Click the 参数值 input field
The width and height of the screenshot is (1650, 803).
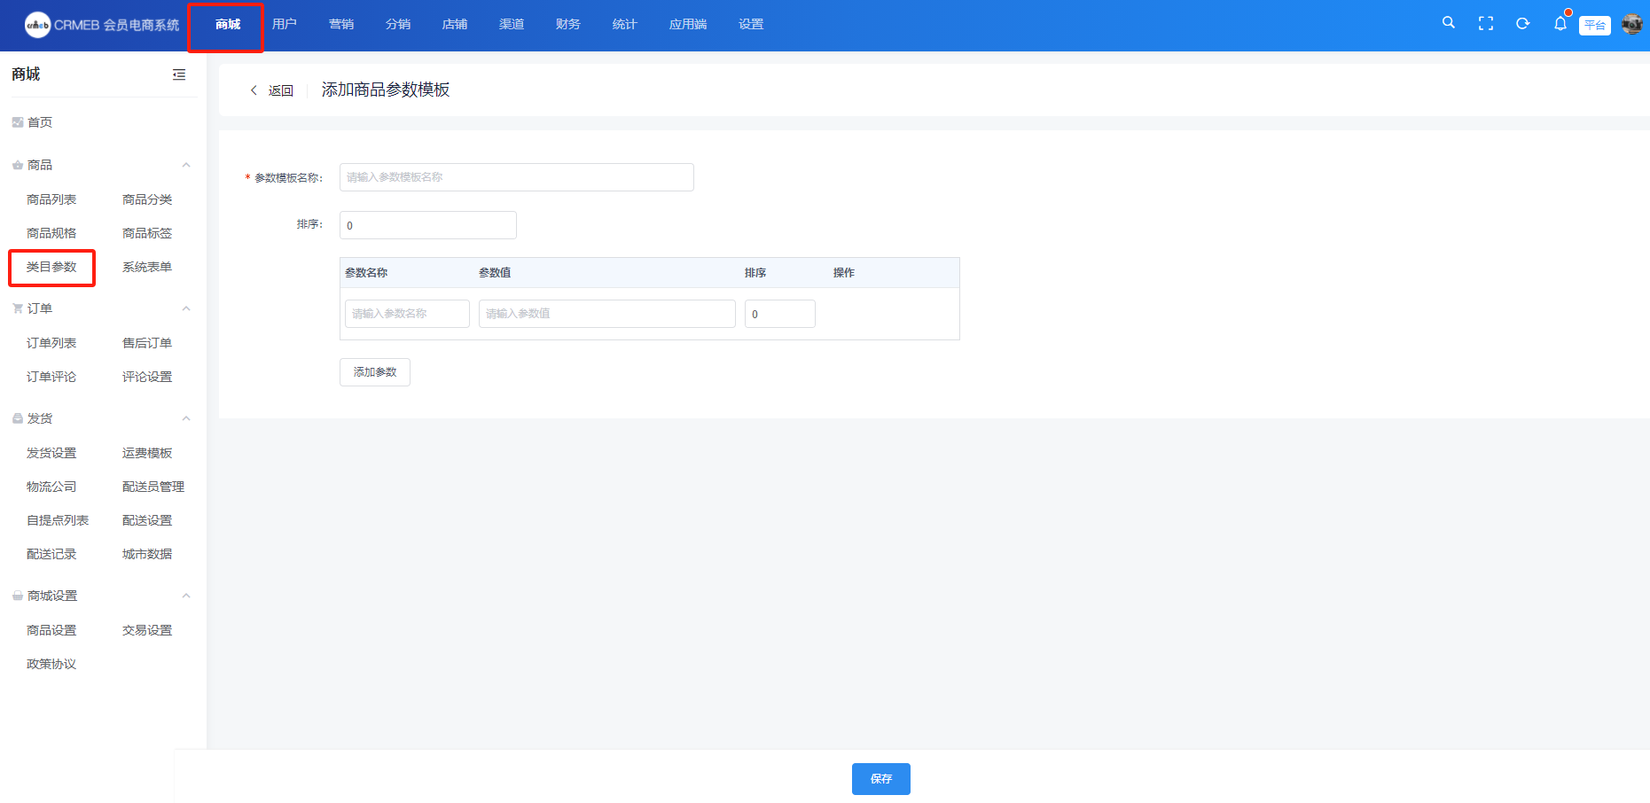pyautogui.click(x=606, y=314)
